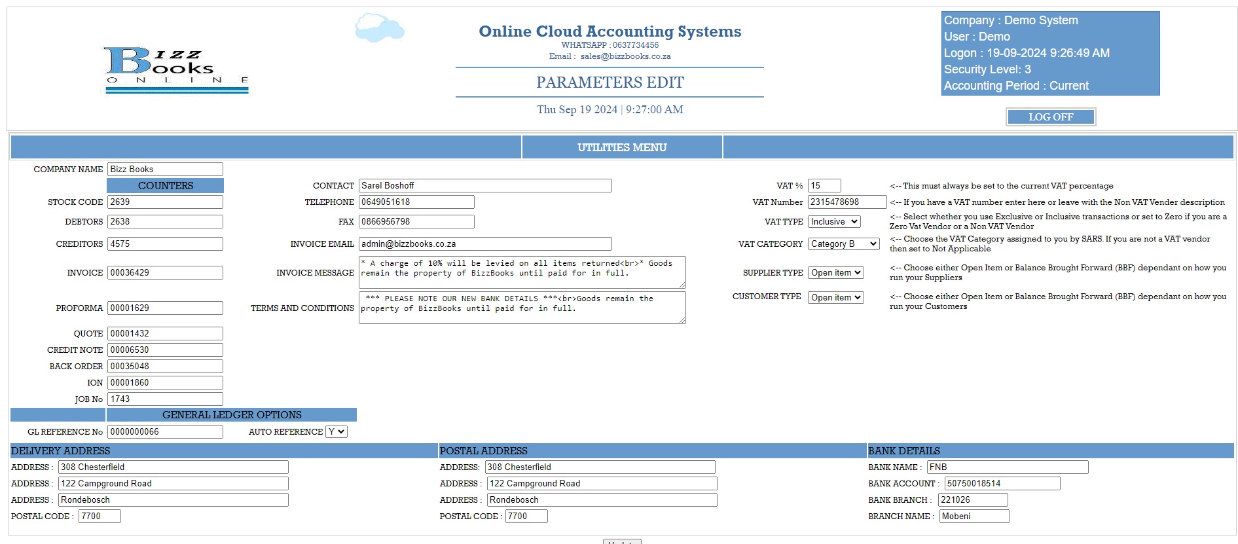Focus the STOCK CODE counter field
The height and width of the screenshot is (544, 1238).
(x=165, y=202)
